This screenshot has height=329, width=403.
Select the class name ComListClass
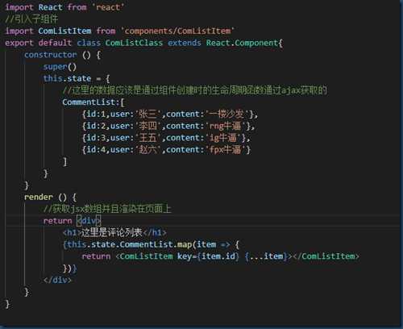coord(134,43)
